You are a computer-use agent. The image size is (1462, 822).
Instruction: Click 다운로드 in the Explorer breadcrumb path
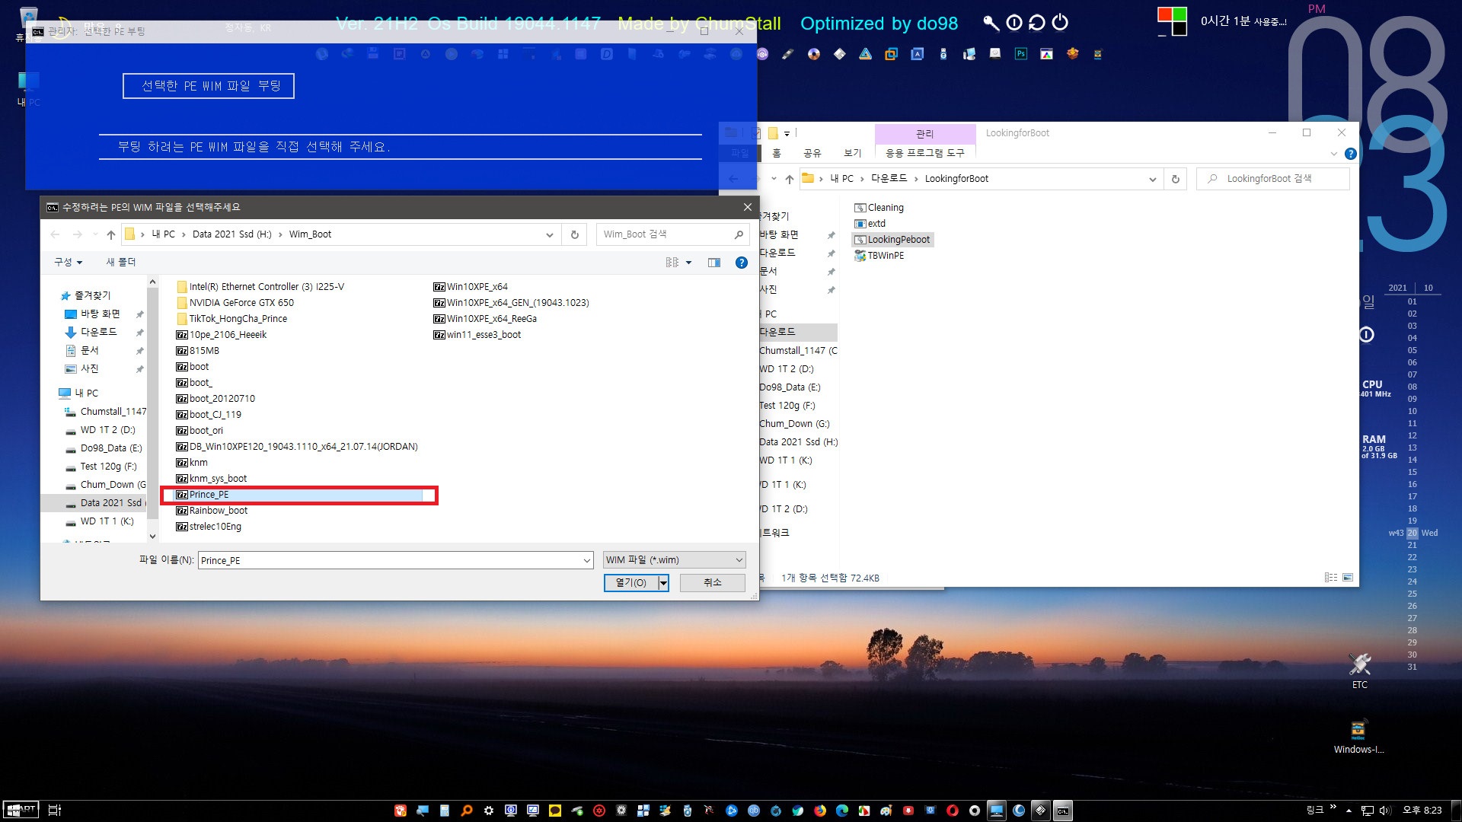[x=889, y=179]
